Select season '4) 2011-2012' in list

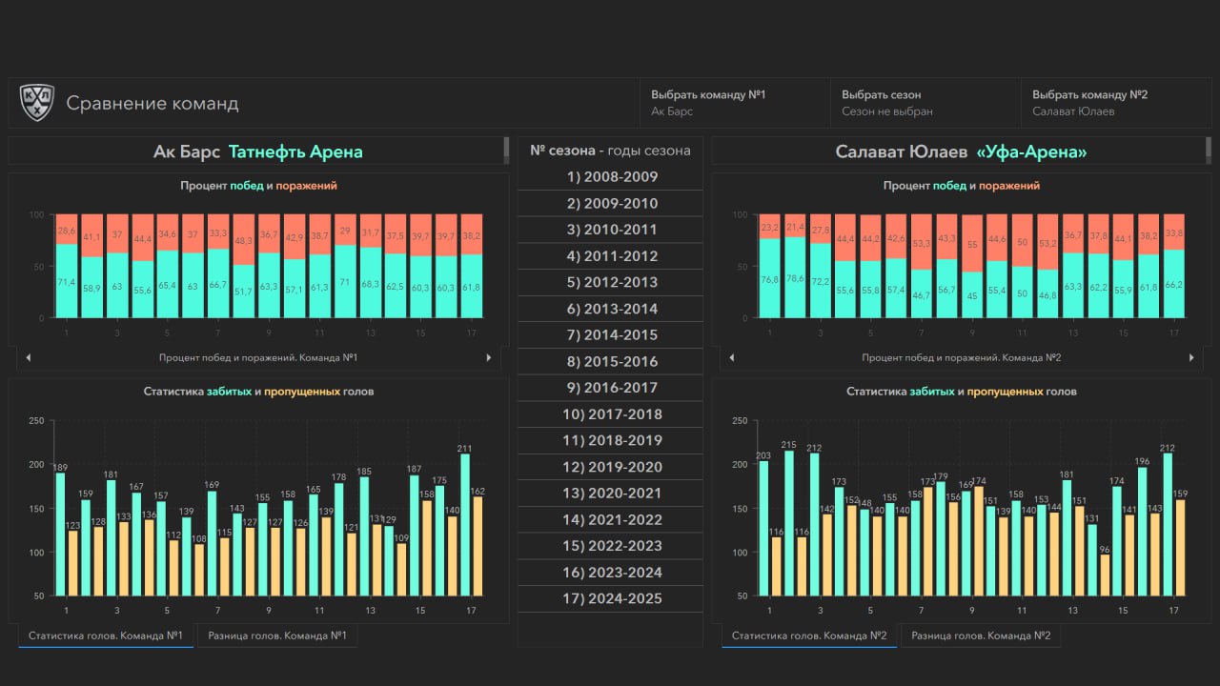pos(610,256)
